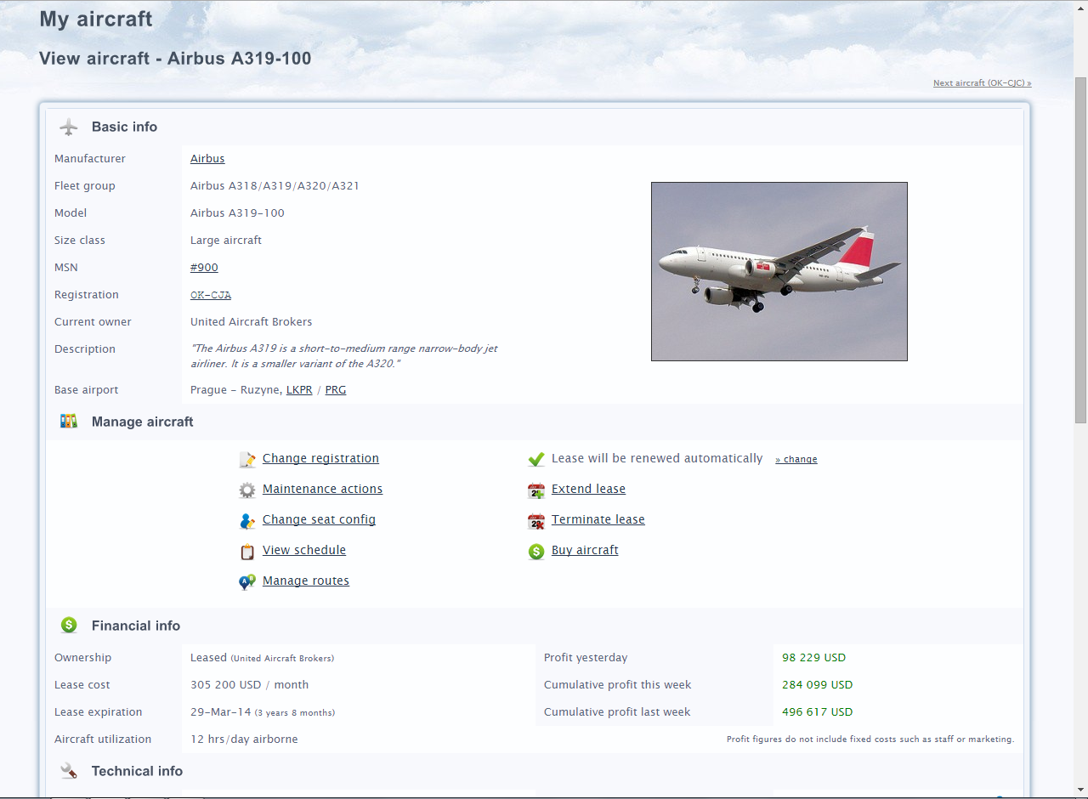Viewport: 1088px width, 799px height.
Task: Click the Large aircraft size class value
Action: point(226,241)
